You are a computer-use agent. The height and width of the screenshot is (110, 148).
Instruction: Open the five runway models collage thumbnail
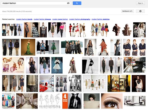[12, 30]
